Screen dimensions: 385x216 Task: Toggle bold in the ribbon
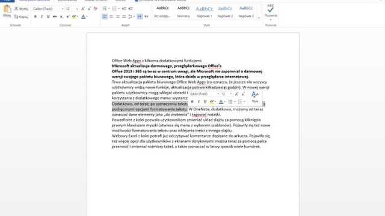(x=35, y=17)
